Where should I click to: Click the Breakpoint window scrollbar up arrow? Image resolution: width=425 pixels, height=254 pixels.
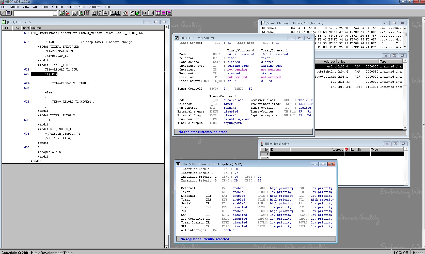pyautogui.click(x=406, y=149)
